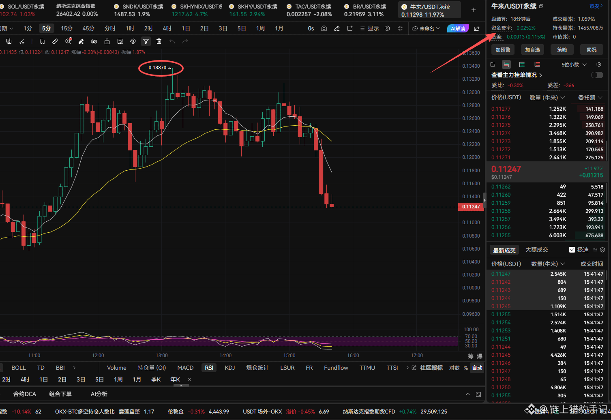Collapse the chart with the shrink icon
Image resolution: width=611 pixels, height=420 pixels.
tap(400, 28)
